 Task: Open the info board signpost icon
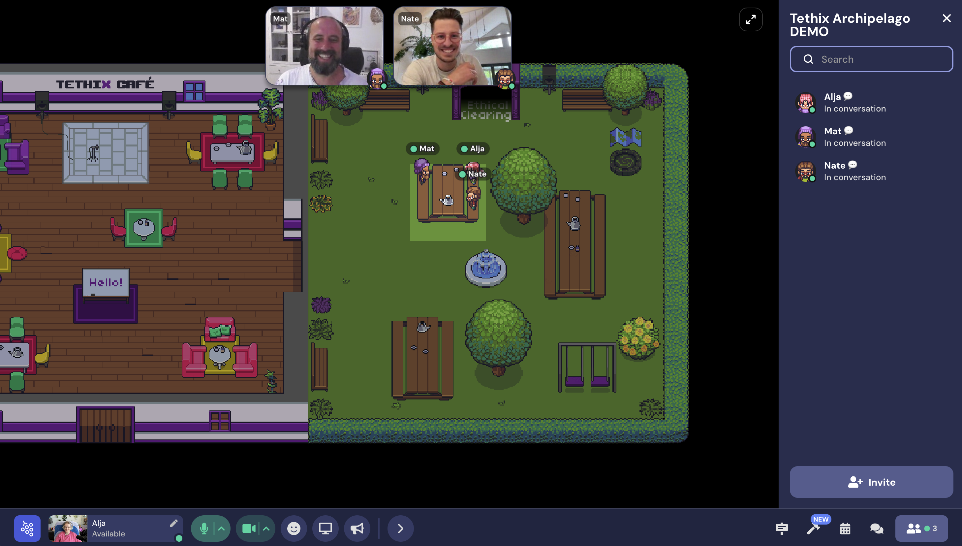click(782, 529)
